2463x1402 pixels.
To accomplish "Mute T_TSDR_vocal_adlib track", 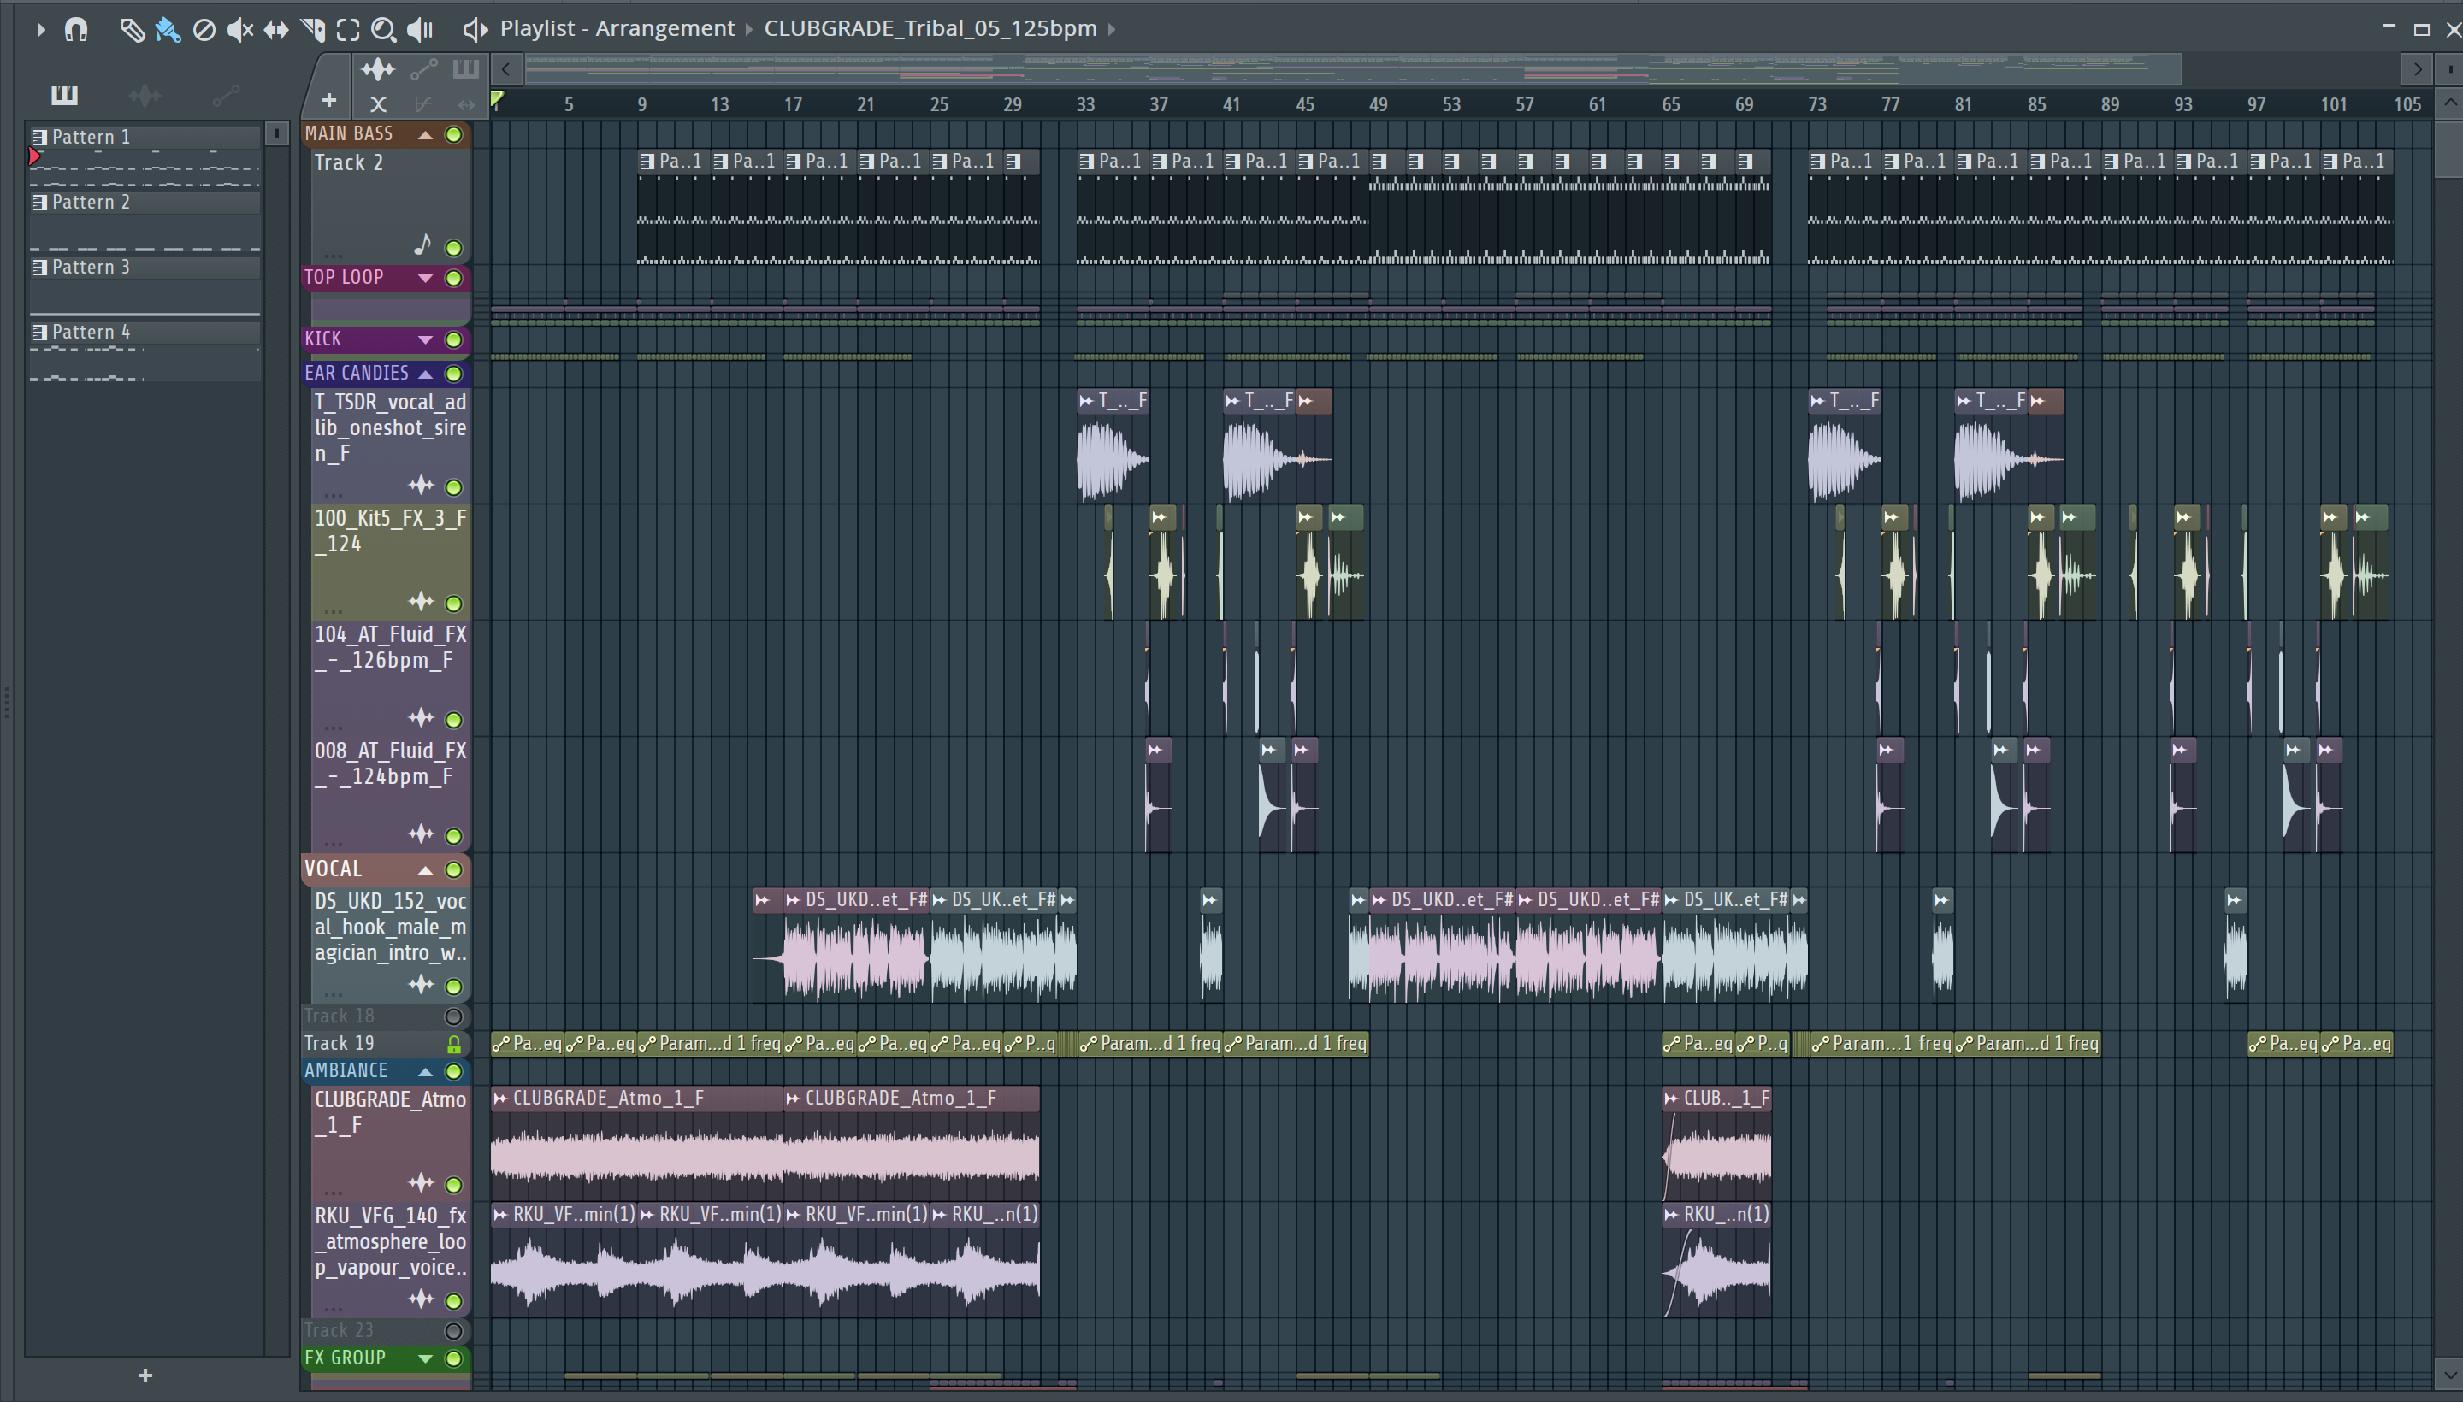I will (x=452, y=487).
